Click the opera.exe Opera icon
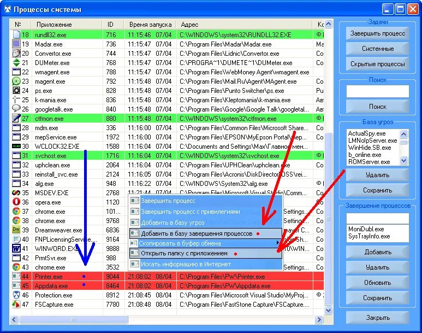Viewport: 422px width, 333px height. pyautogui.click(x=16, y=202)
